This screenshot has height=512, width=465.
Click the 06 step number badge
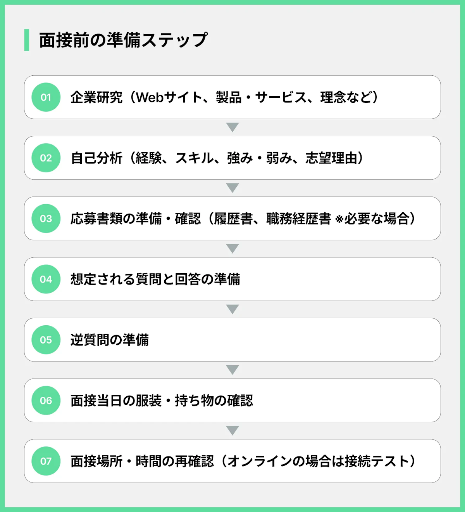tap(46, 400)
